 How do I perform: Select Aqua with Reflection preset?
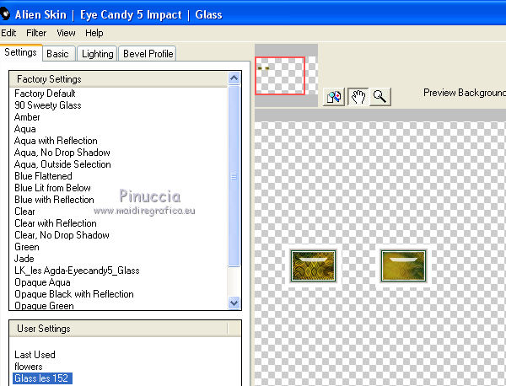click(x=56, y=141)
